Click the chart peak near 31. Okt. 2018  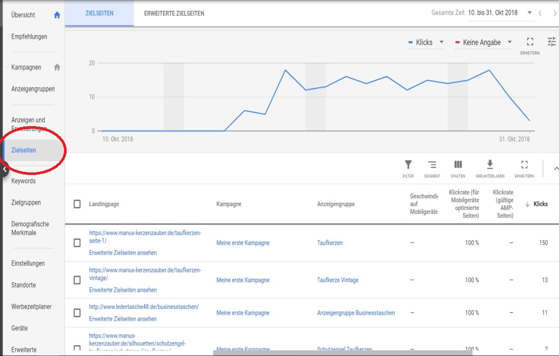click(x=489, y=70)
